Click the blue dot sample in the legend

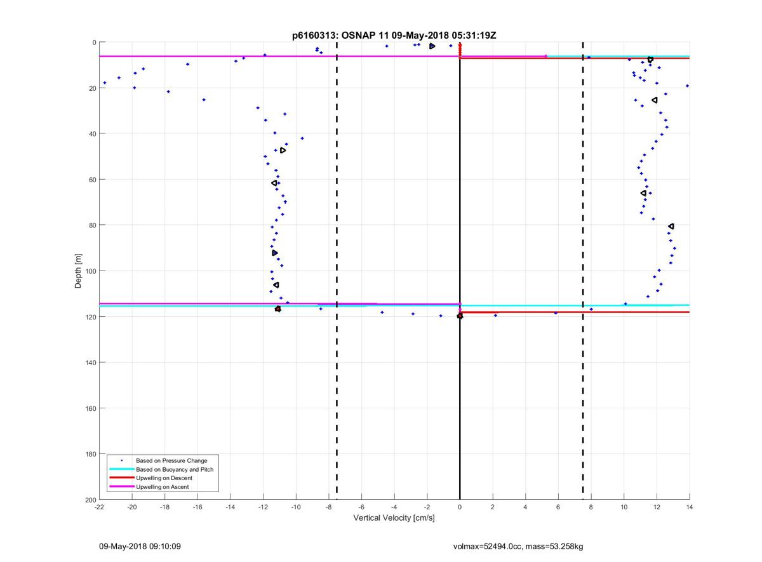(x=121, y=460)
